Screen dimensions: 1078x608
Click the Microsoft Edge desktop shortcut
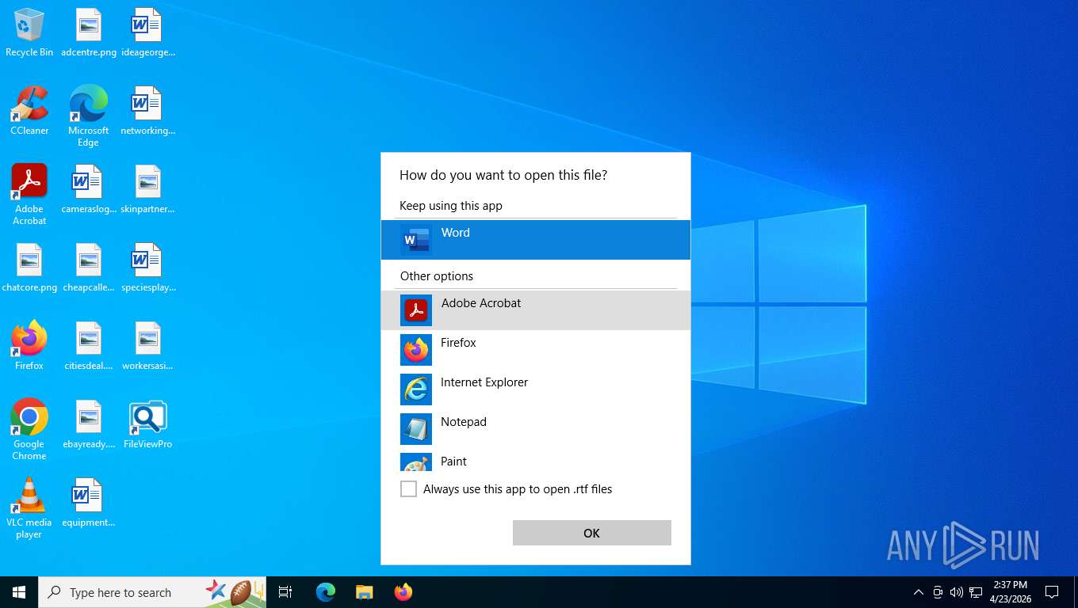point(89,116)
